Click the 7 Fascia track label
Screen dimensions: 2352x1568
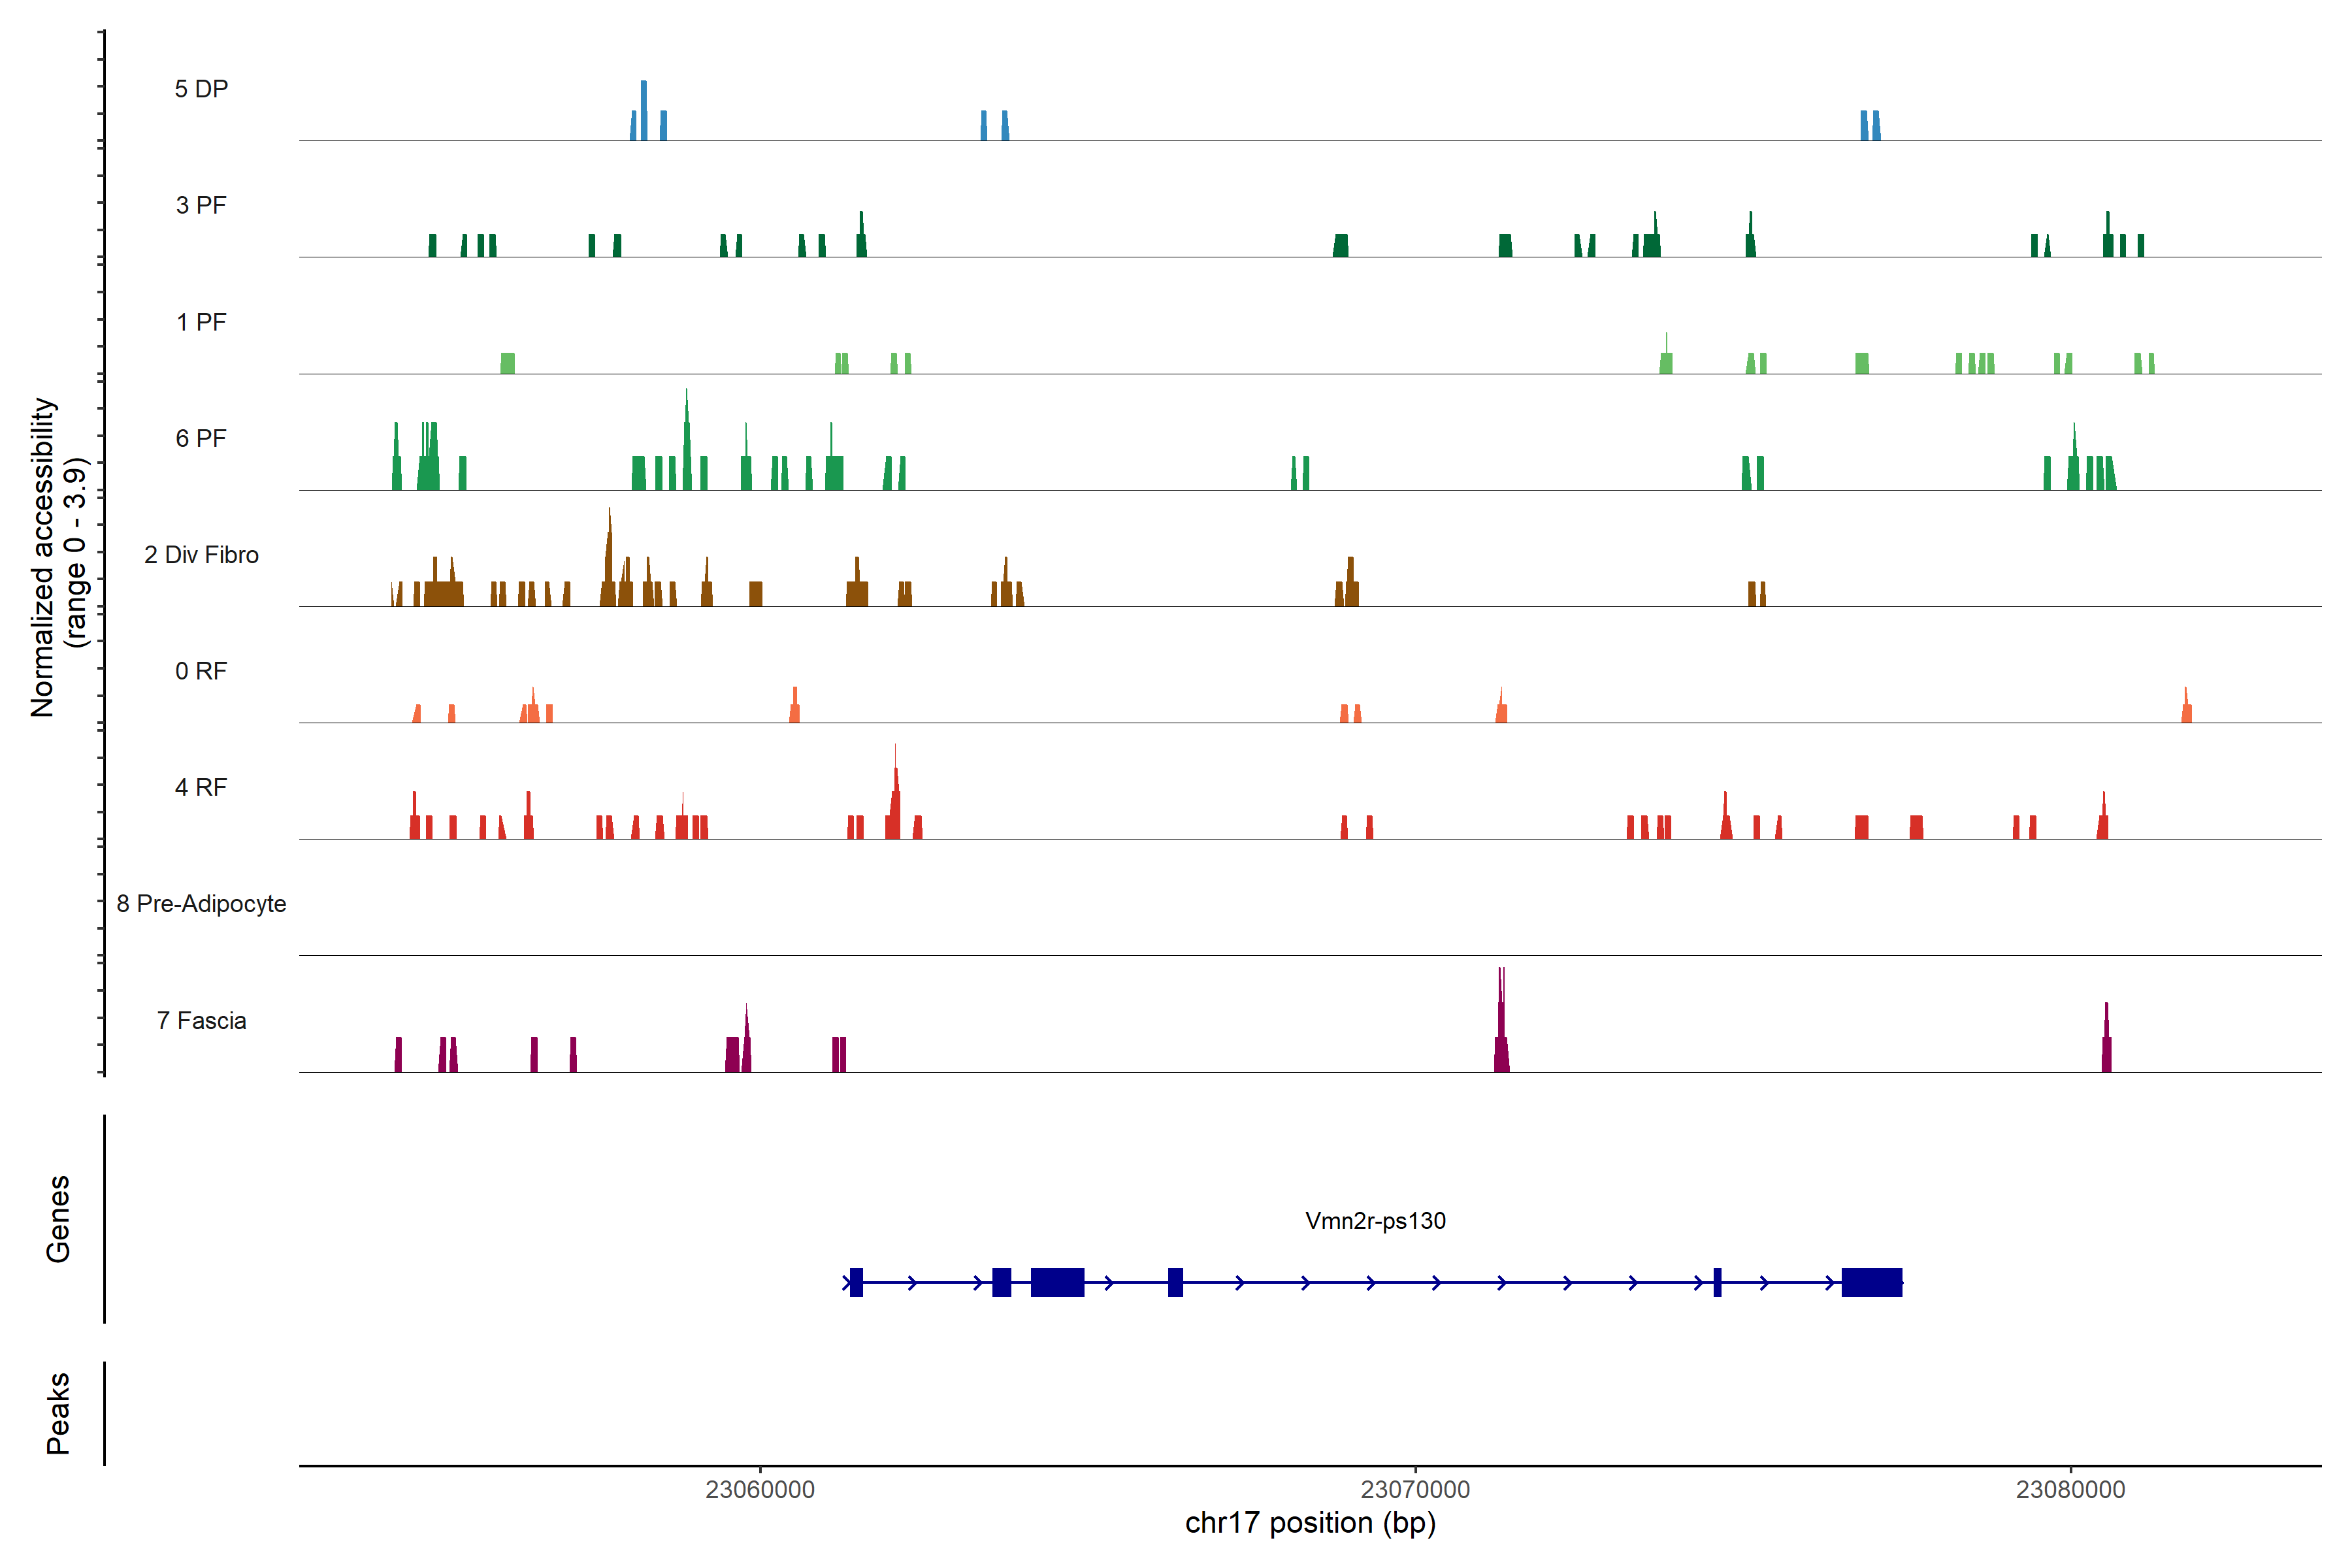pos(201,1020)
